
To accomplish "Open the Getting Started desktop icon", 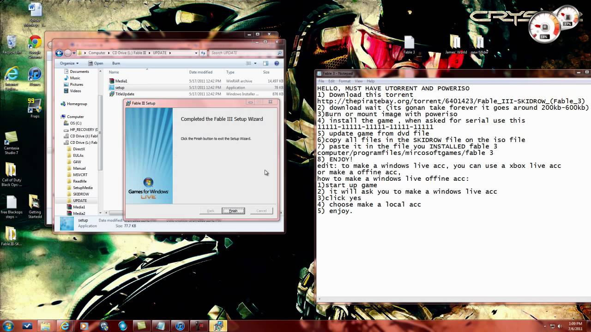I will 35,207.
